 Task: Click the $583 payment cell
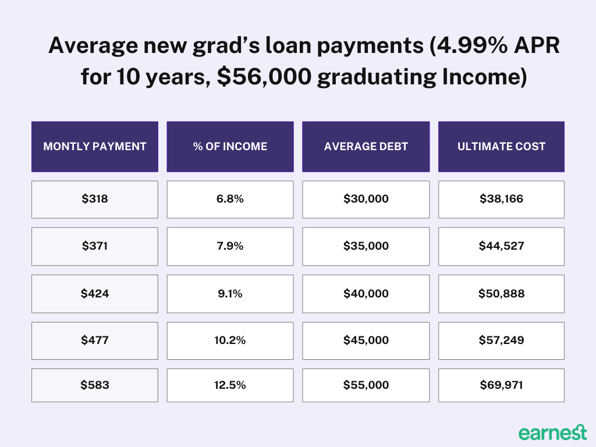[95, 385]
